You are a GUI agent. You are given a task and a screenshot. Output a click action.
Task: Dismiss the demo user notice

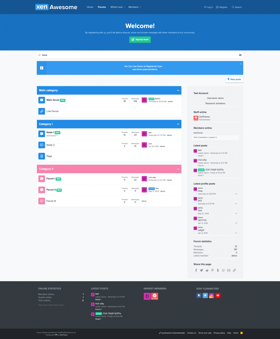241,64
